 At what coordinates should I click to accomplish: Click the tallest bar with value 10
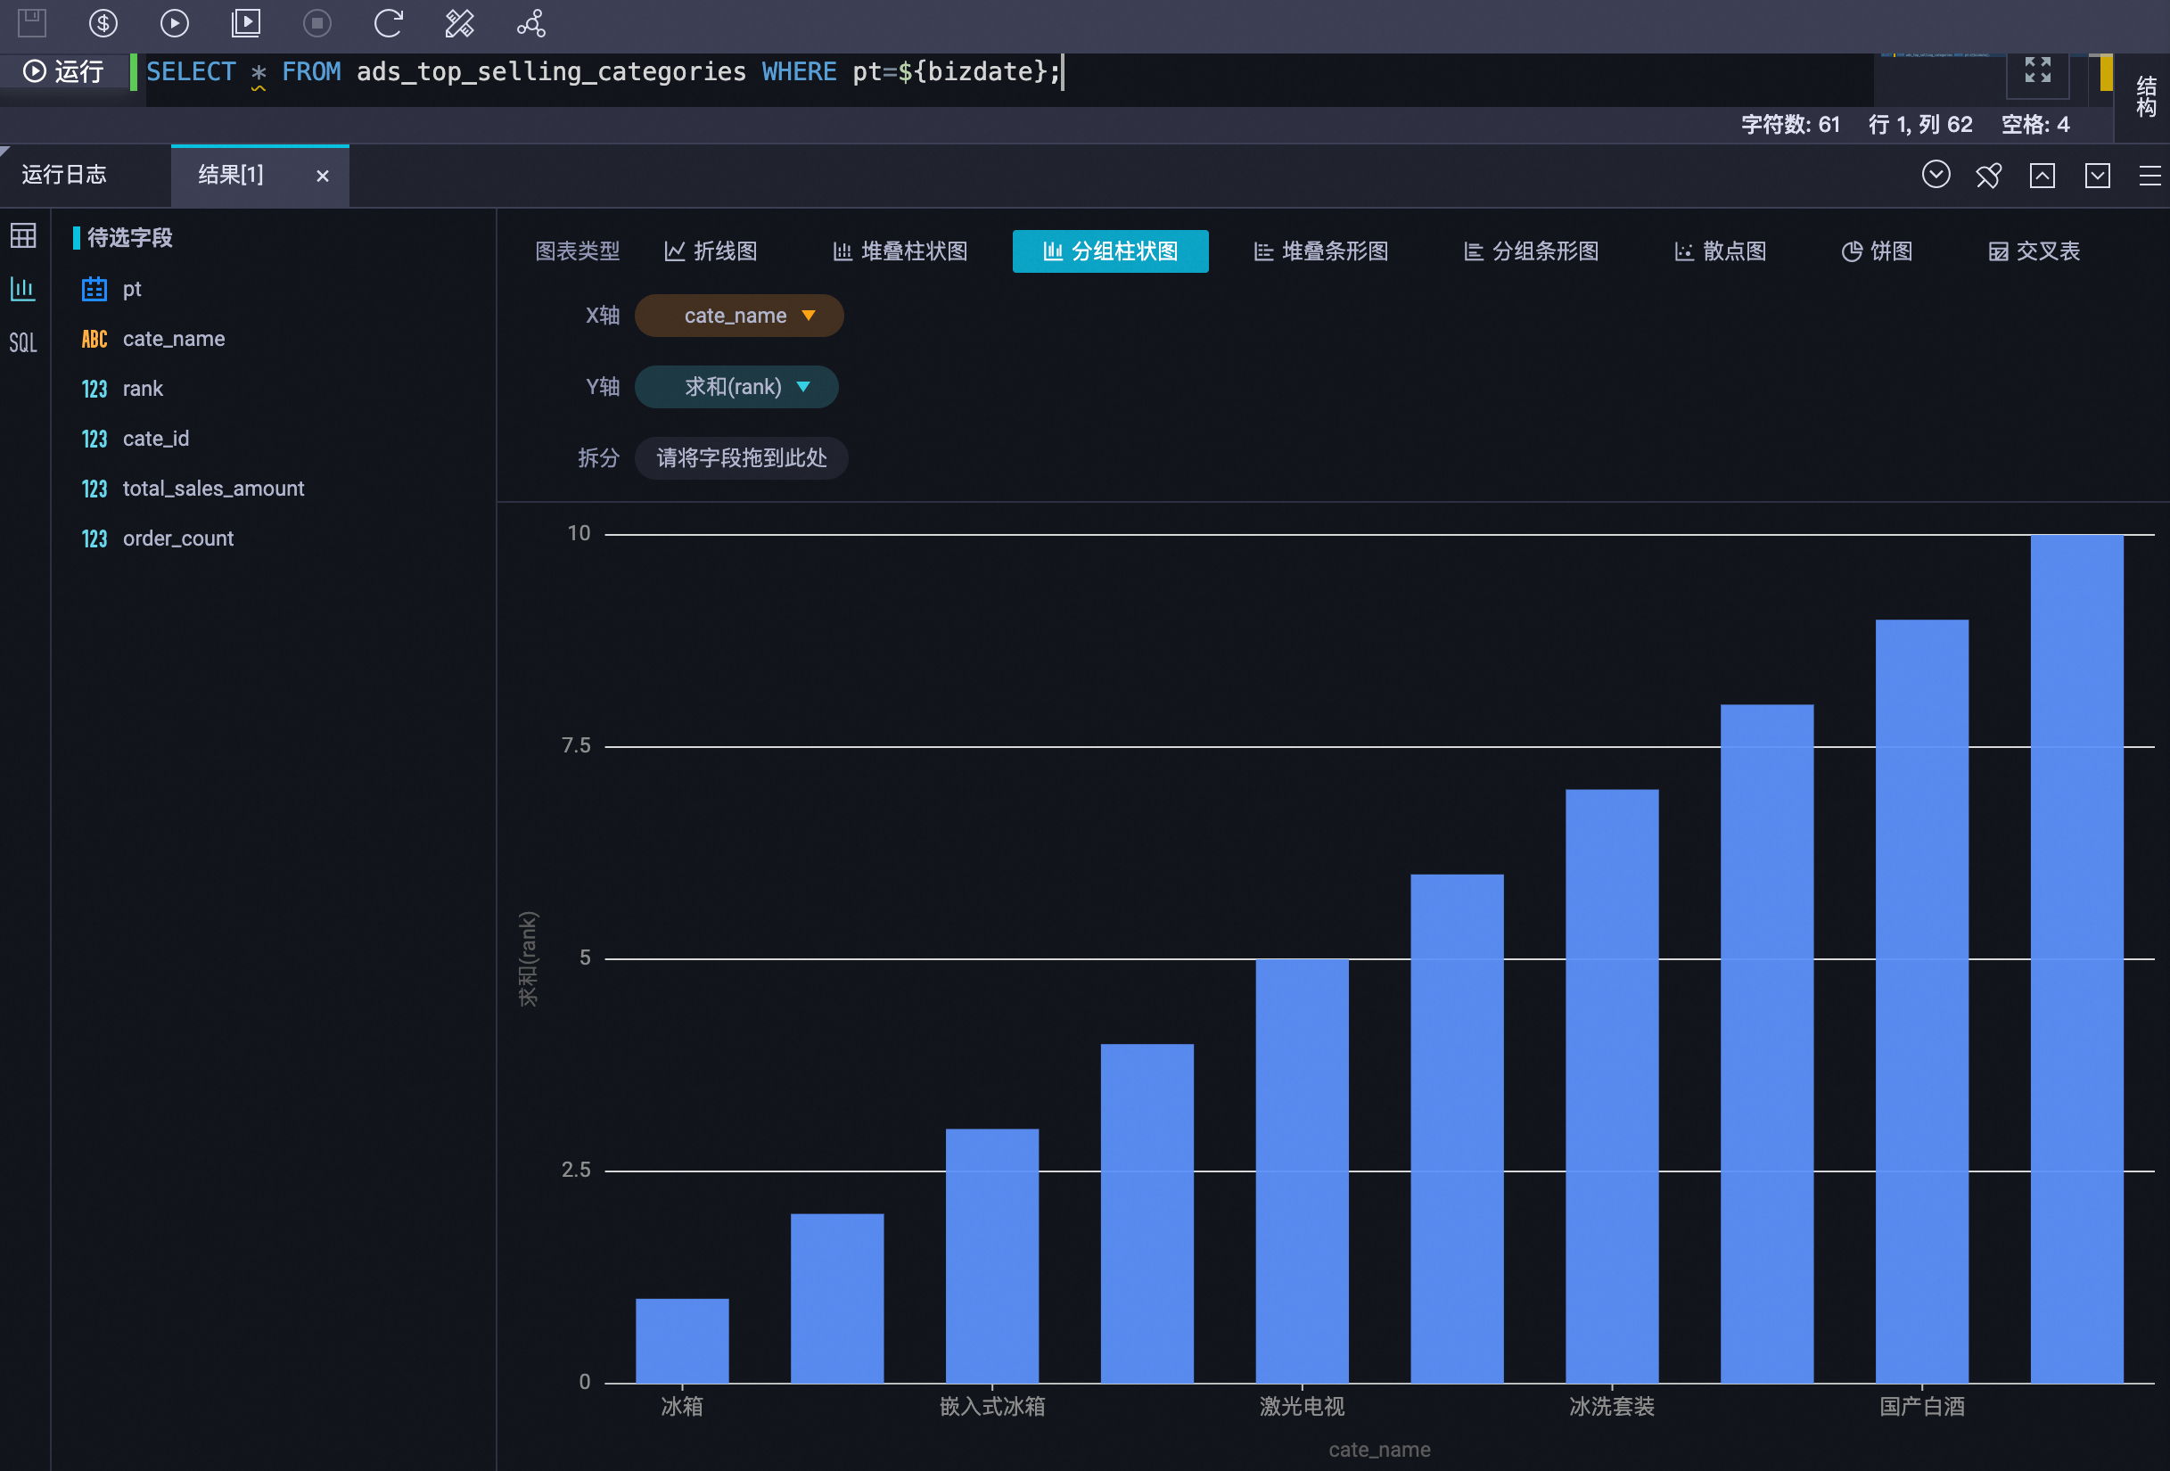2076,958
